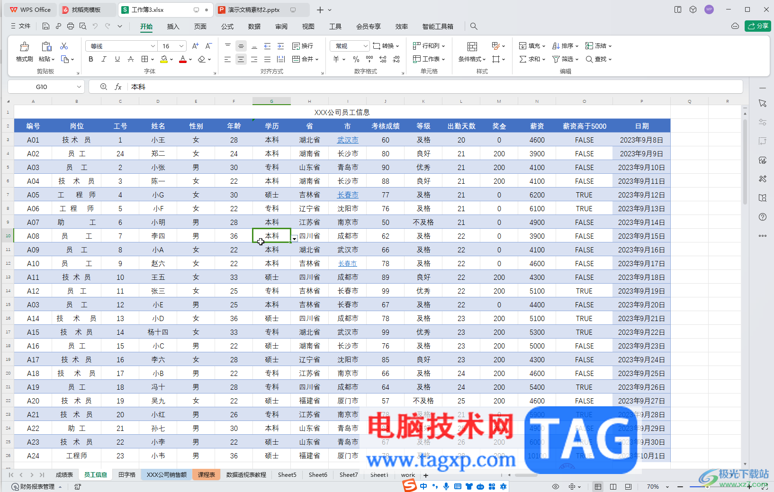This screenshot has width=774, height=492.
Task: Click the Format Painter (格式刷) icon
Action: pos(25,46)
